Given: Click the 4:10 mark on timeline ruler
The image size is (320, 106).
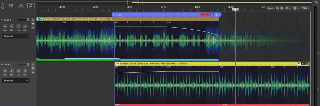Looking at the screenshot, I should 129,7.
